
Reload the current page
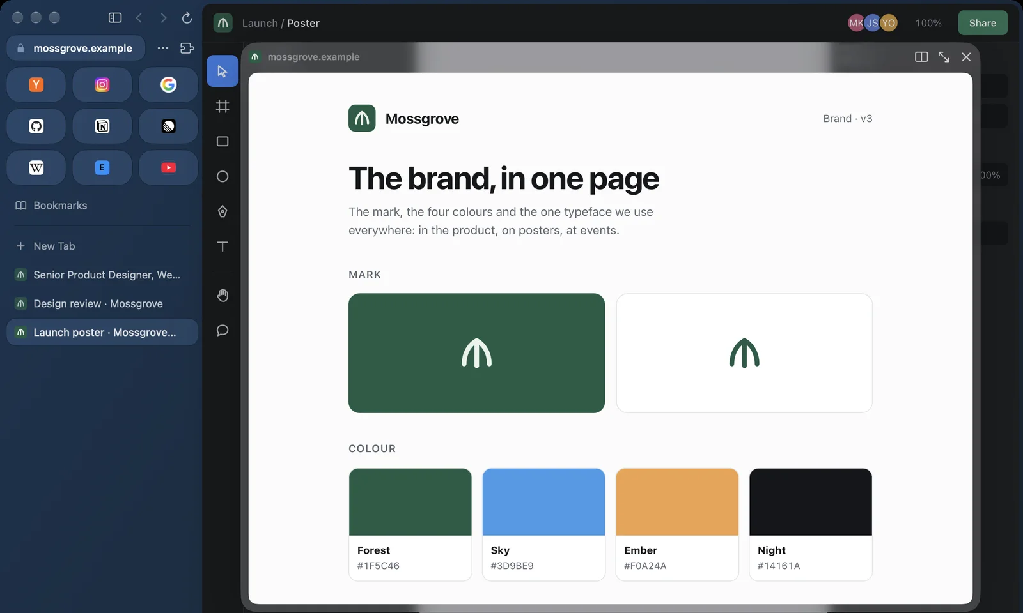(x=187, y=18)
